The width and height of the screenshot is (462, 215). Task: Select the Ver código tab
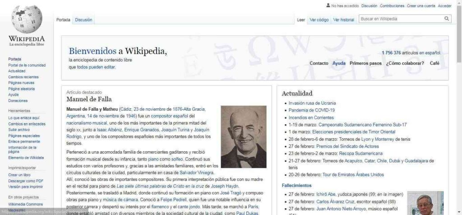[319, 20]
